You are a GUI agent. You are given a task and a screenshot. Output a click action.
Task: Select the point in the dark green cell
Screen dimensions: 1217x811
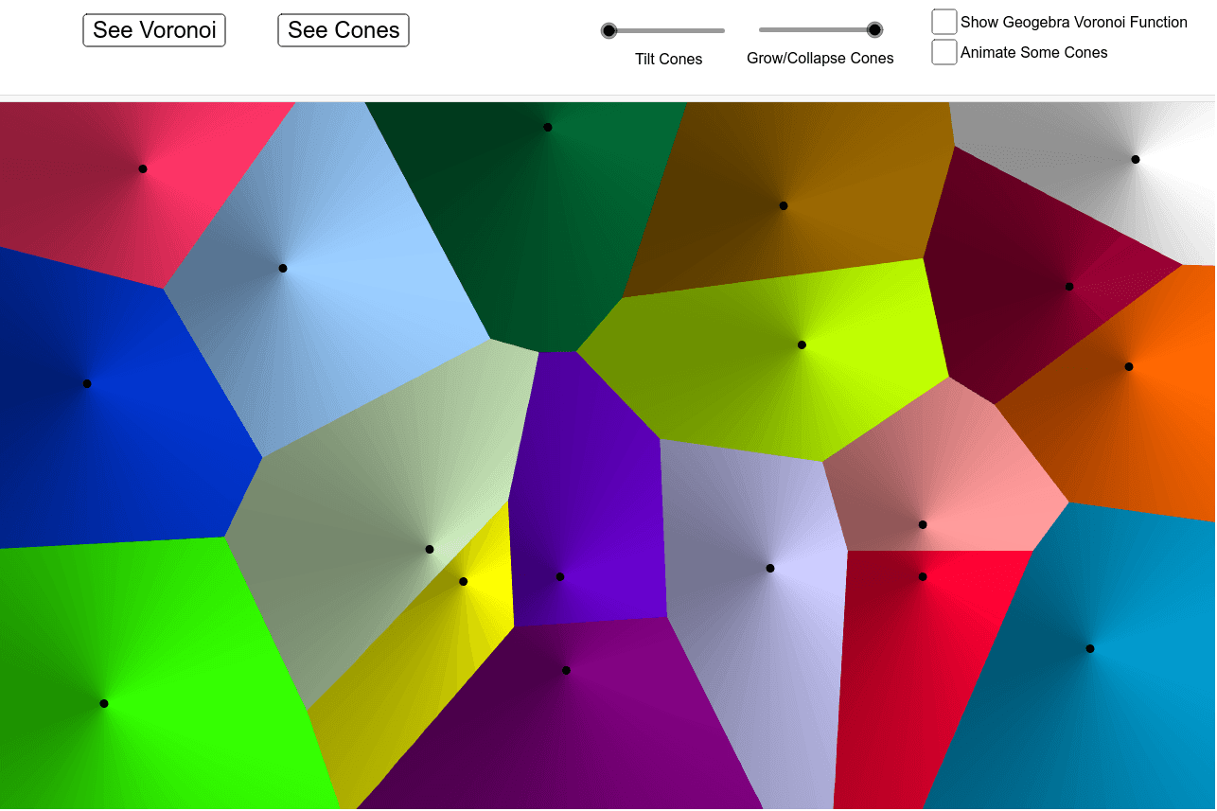click(548, 128)
